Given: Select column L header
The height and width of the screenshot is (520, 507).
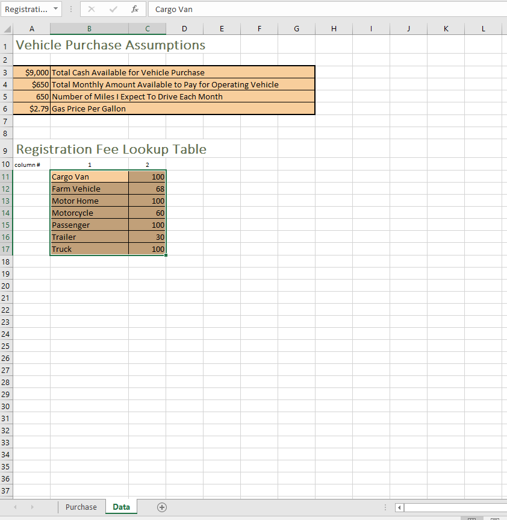Looking at the screenshot, I should [x=484, y=29].
